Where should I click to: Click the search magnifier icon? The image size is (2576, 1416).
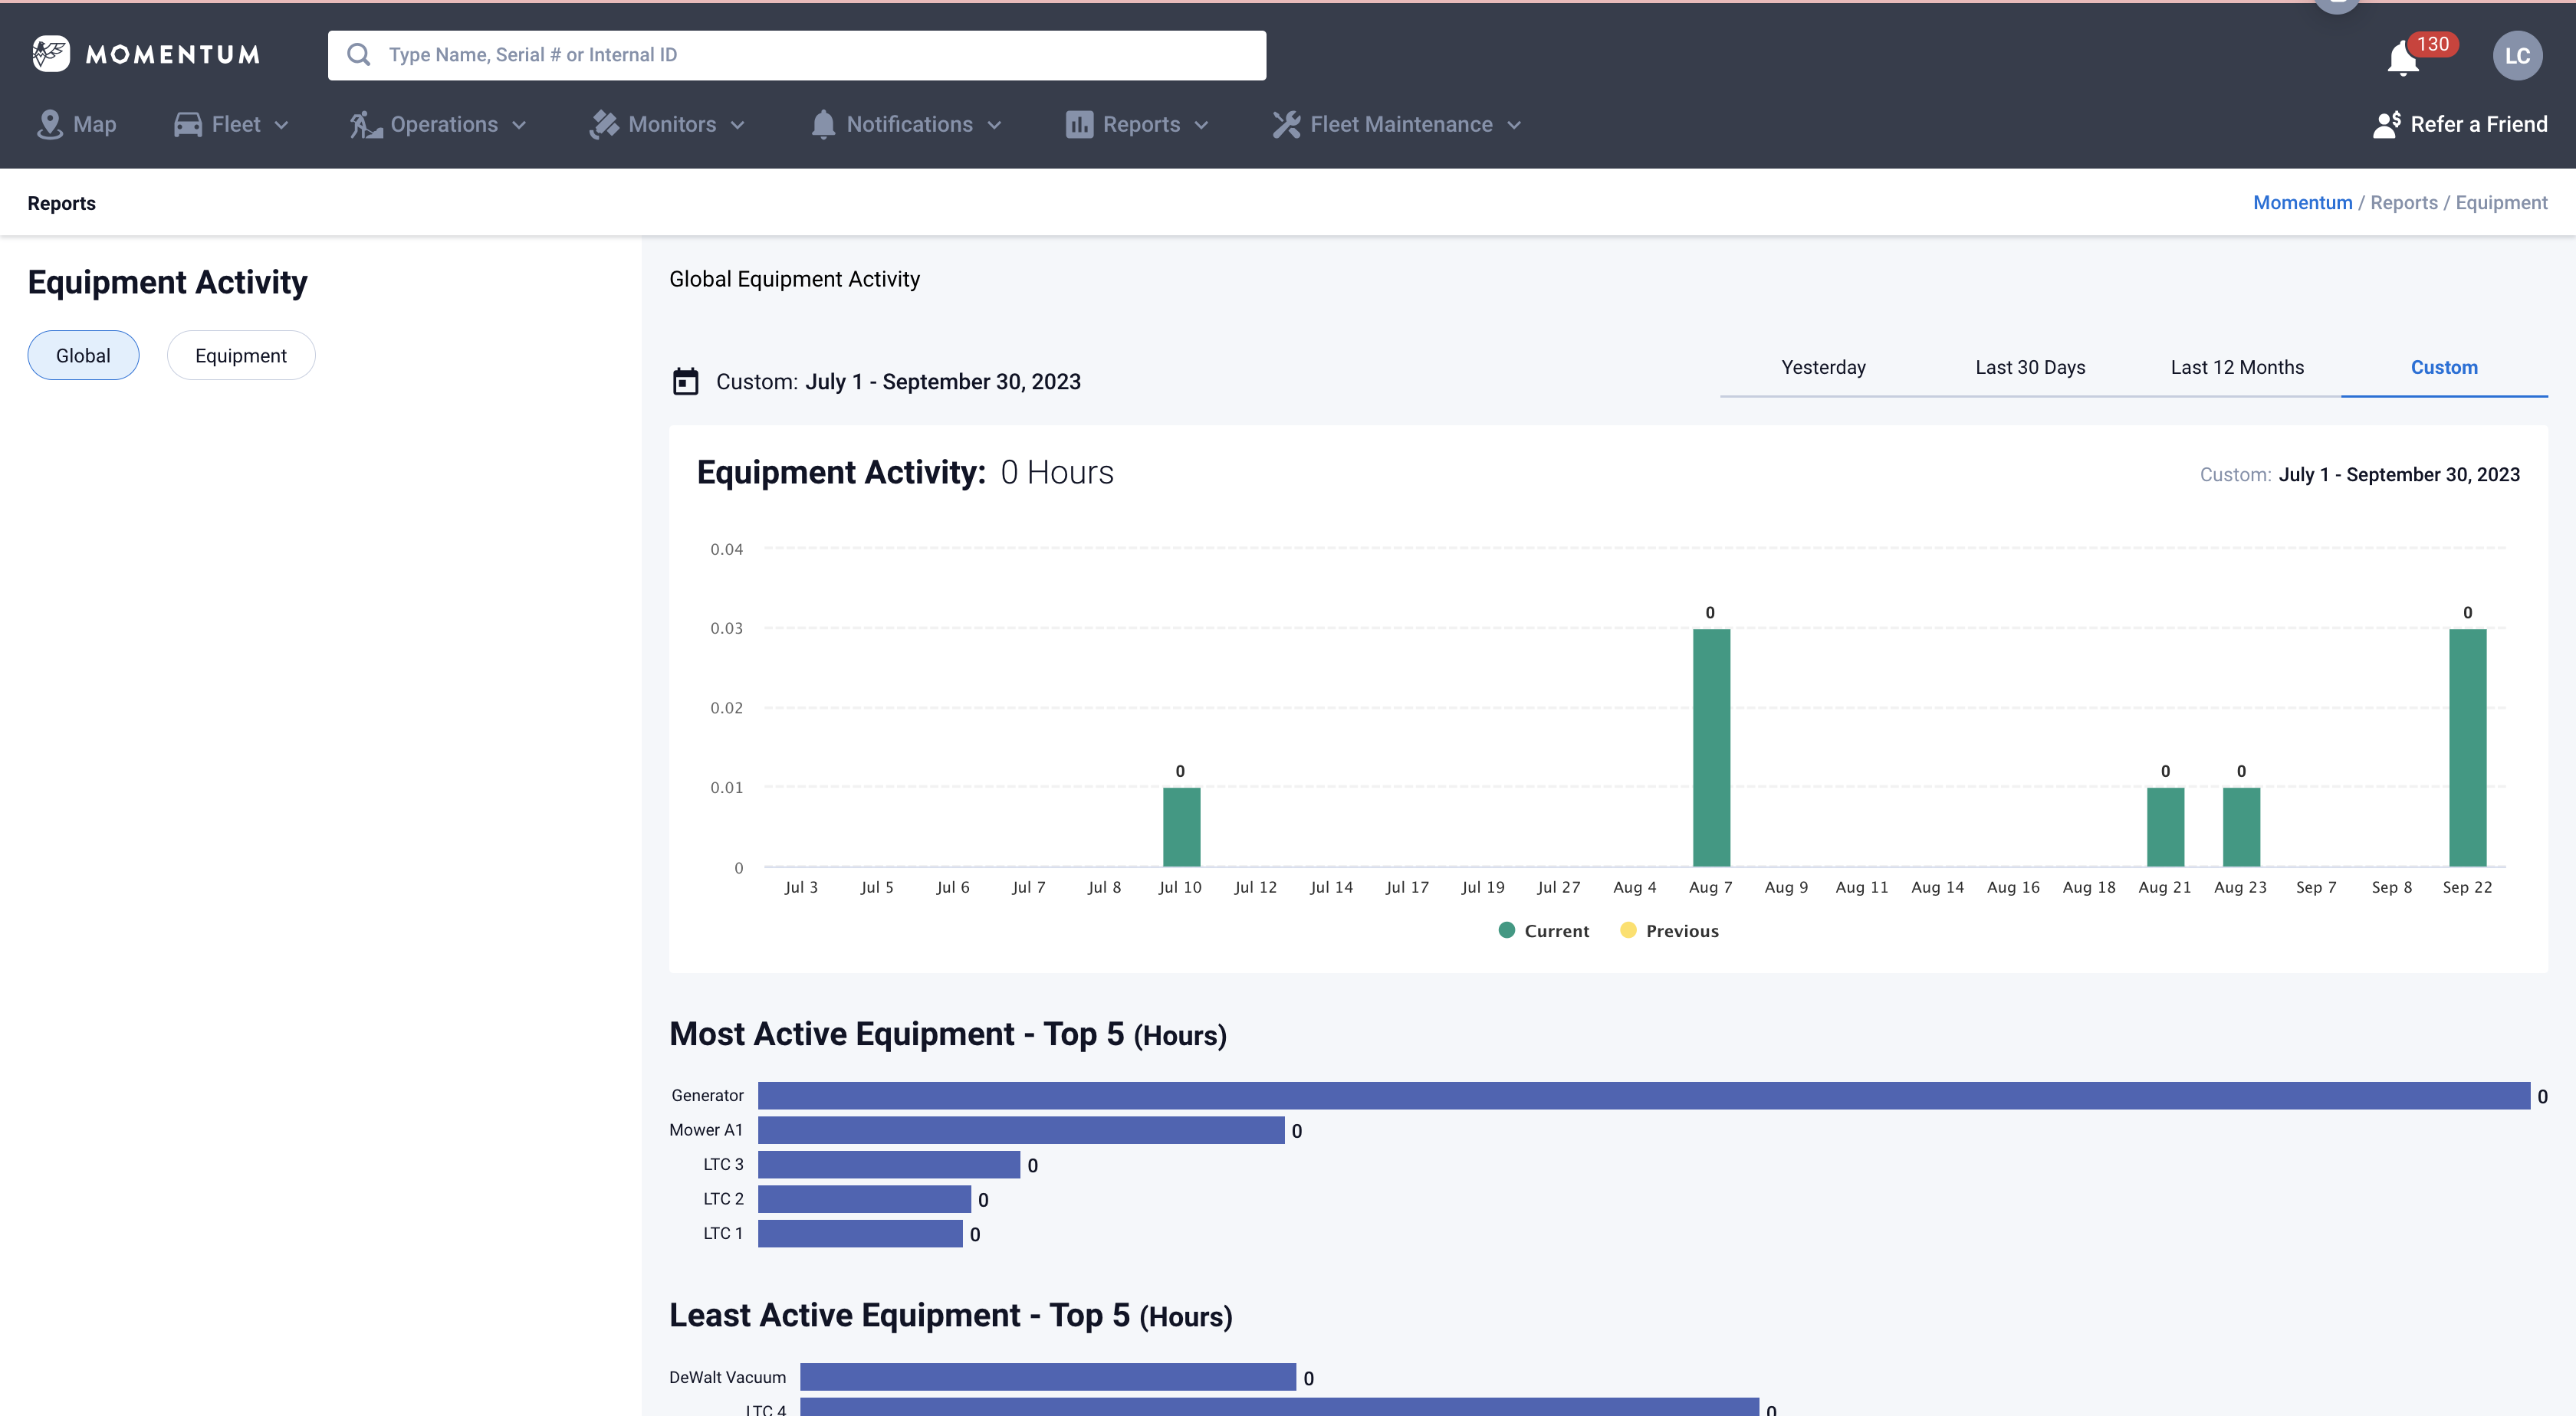point(358,55)
